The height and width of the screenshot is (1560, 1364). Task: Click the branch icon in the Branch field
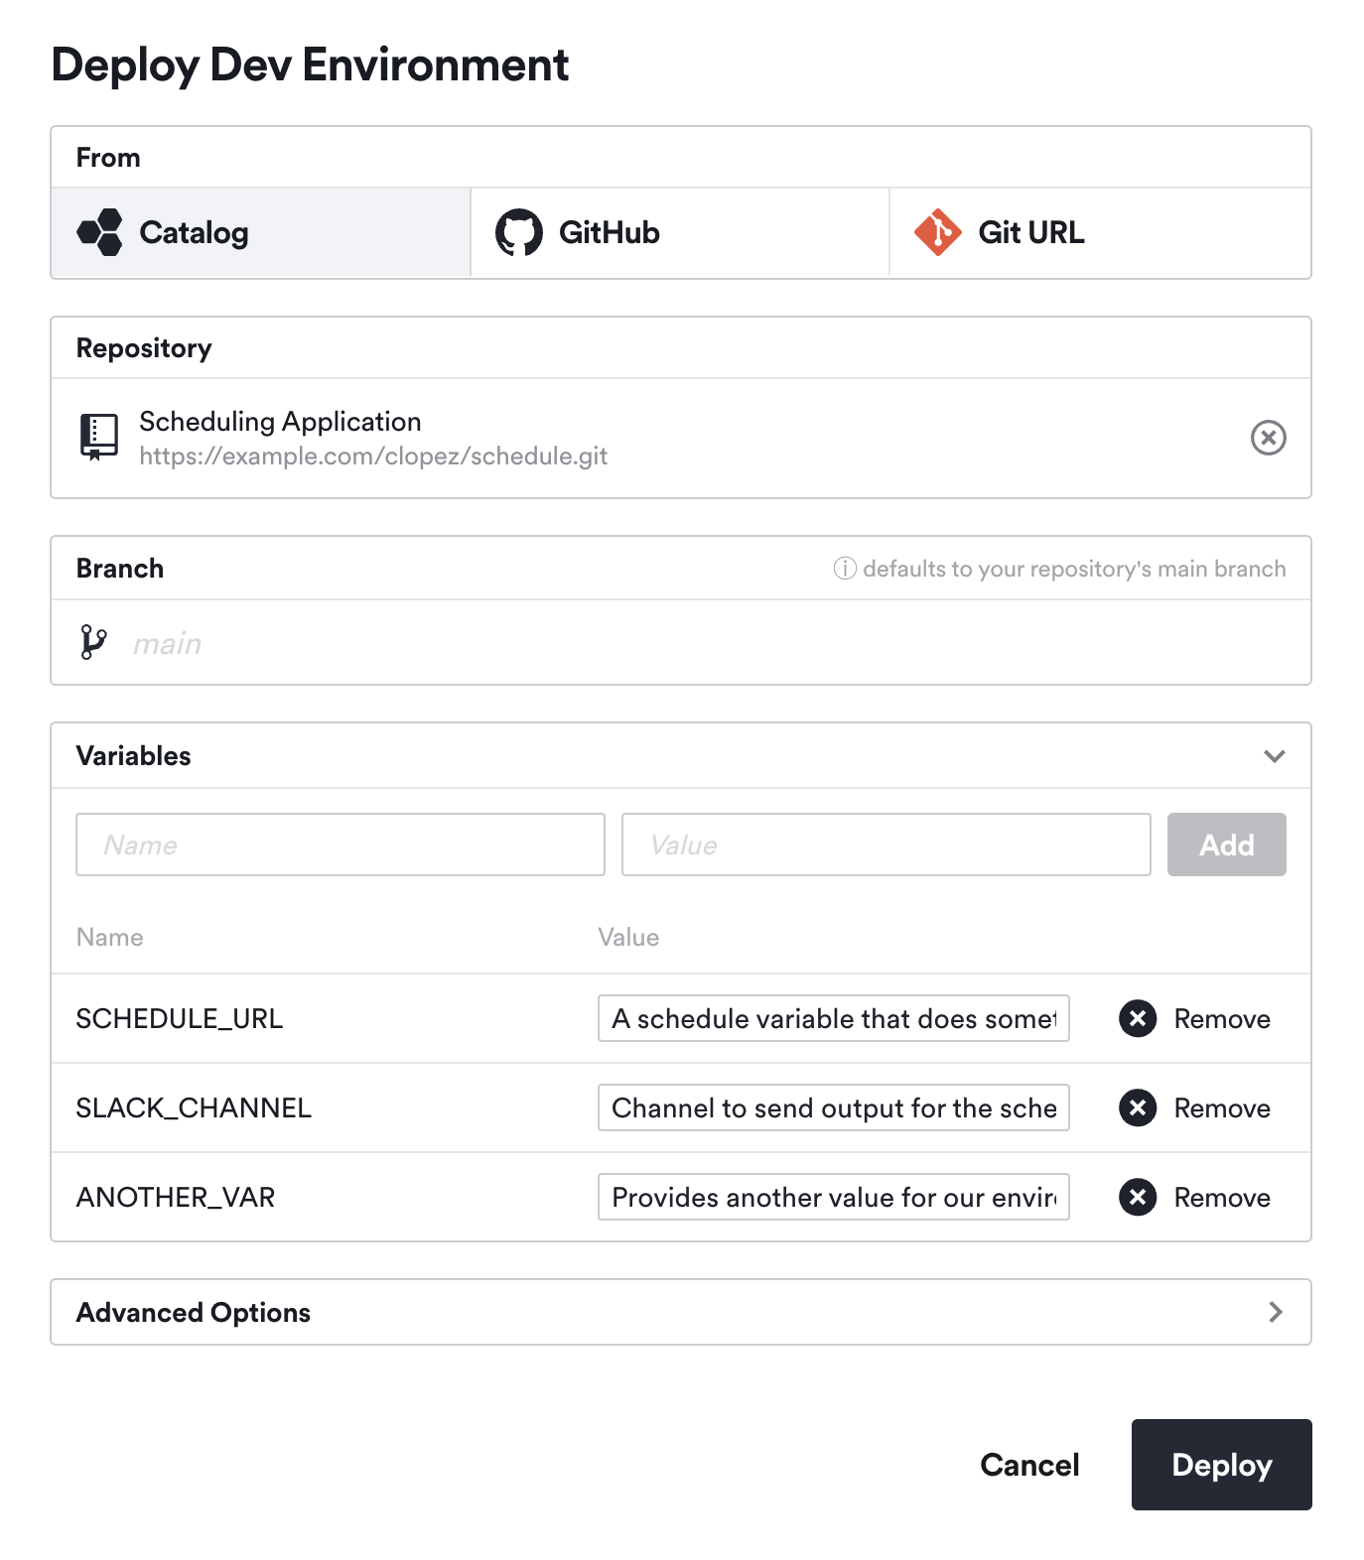pyautogui.click(x=94, y=642)
